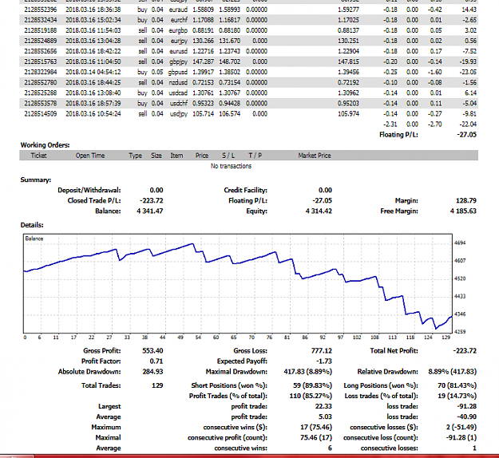Click the Deposit/Withdrawal label
499x458 pixels.
(89, 190)
